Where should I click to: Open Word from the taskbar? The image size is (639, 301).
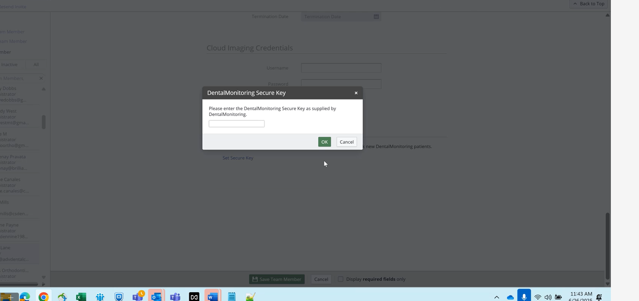(213, 297)
